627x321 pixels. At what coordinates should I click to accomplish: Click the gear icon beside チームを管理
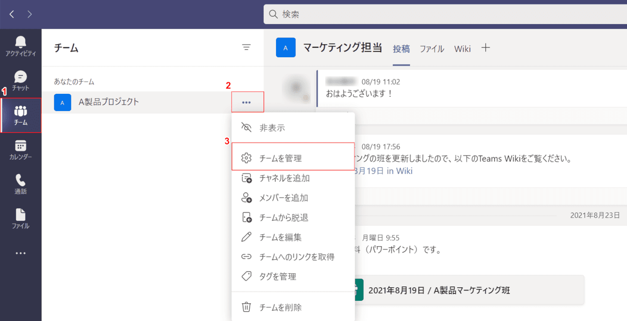pyautogui.click(x=246, y=158)
